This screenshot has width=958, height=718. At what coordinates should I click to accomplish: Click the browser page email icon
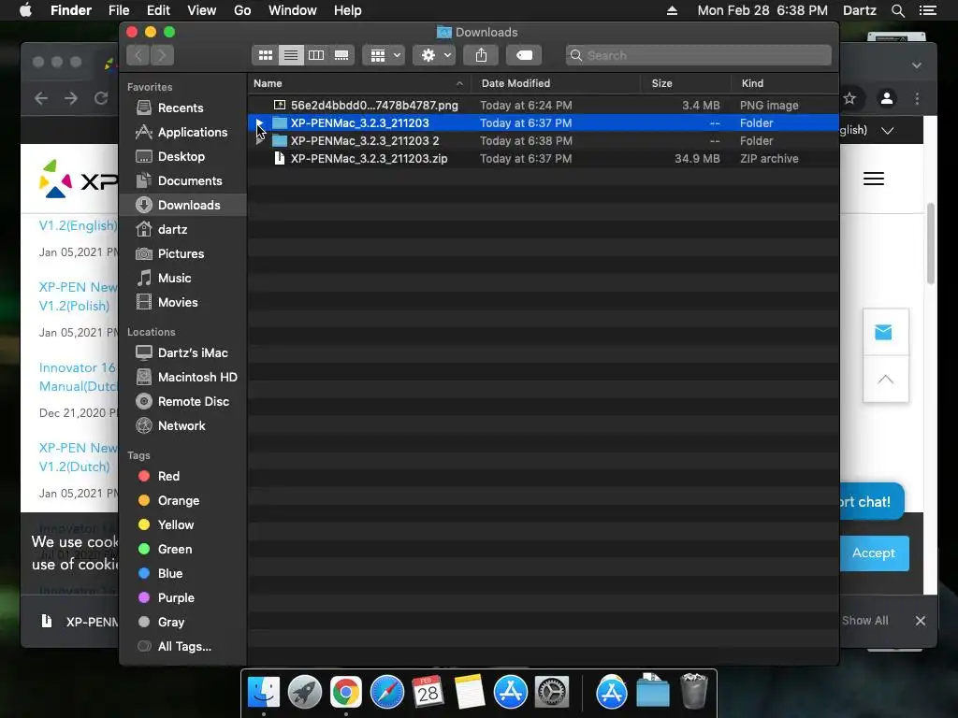883,332
